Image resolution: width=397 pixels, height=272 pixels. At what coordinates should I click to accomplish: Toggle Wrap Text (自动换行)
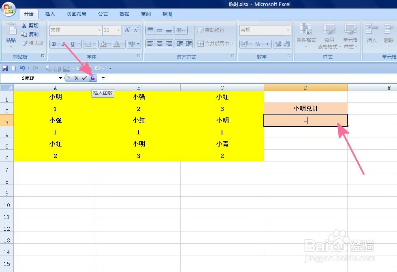point(211,30)
